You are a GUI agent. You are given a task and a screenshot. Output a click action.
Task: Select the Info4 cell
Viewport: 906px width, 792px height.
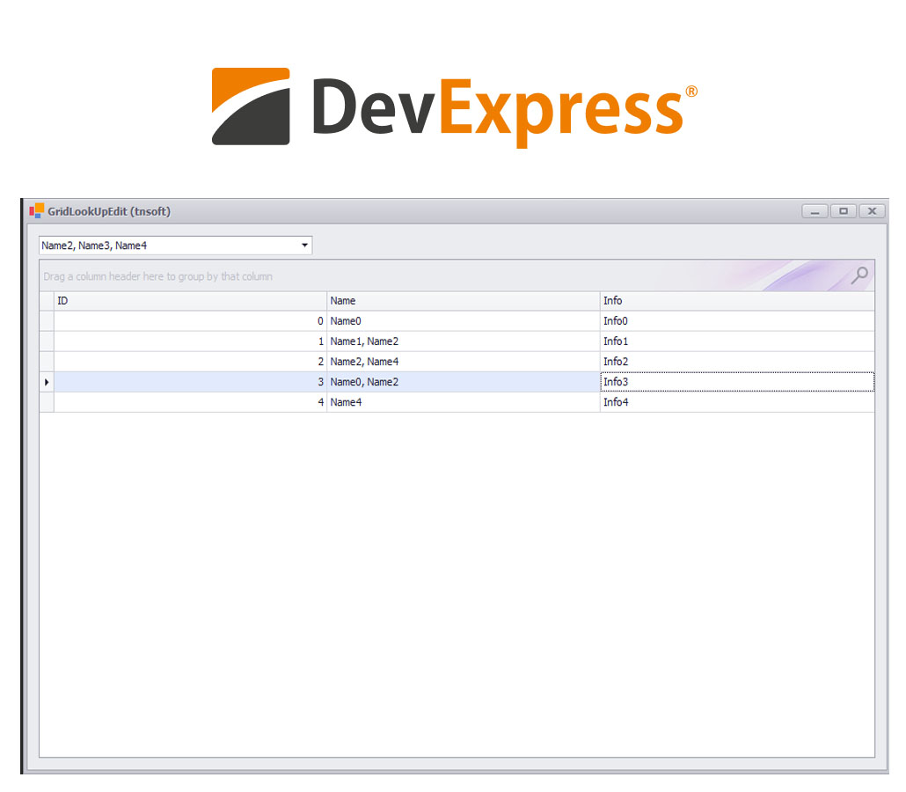737,402
